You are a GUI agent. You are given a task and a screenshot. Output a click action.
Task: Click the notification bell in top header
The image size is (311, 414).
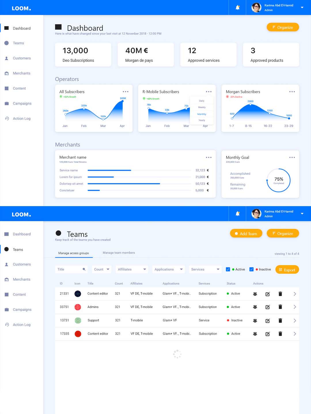238,7
